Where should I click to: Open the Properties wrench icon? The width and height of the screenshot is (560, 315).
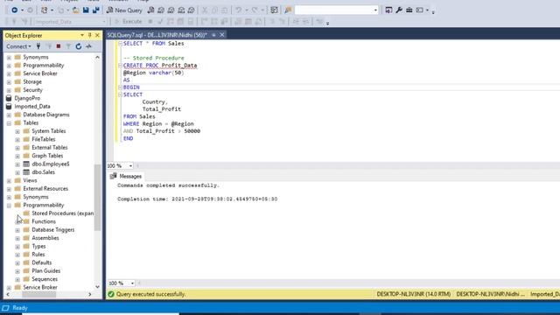(x=399, y=10)
